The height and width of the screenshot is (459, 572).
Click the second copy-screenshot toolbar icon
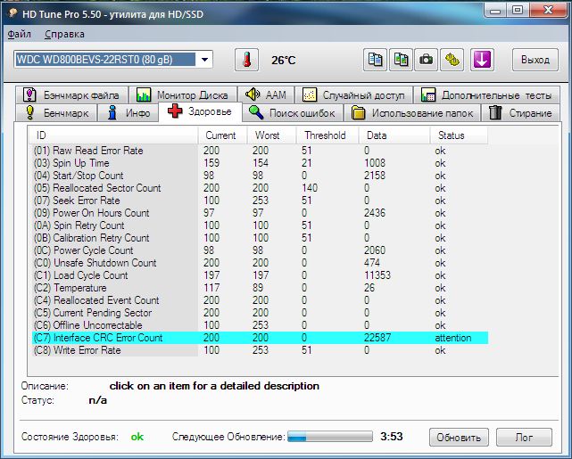tap(401, 60)
